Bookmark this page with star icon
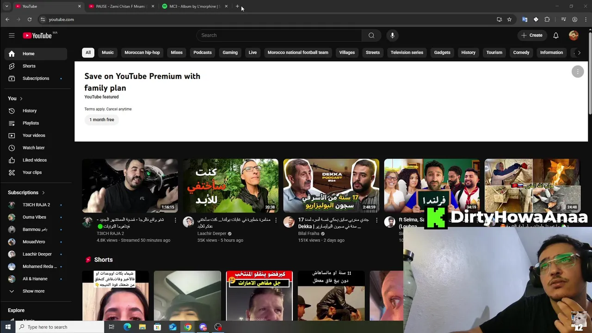 pos(509,19)
